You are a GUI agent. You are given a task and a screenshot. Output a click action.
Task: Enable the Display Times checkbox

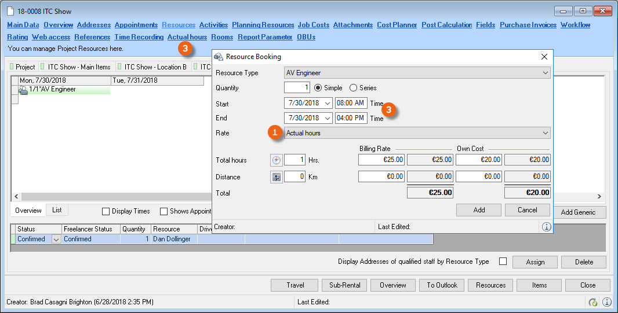(106, 212)
